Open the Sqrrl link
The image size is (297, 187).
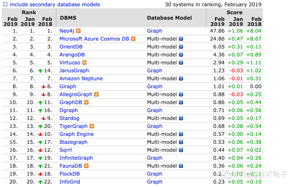click(x=65, y=150)
